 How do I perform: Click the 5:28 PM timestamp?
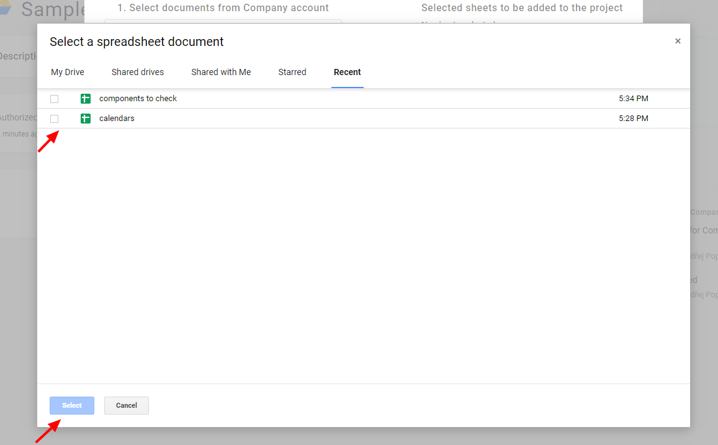pos(633,118)
